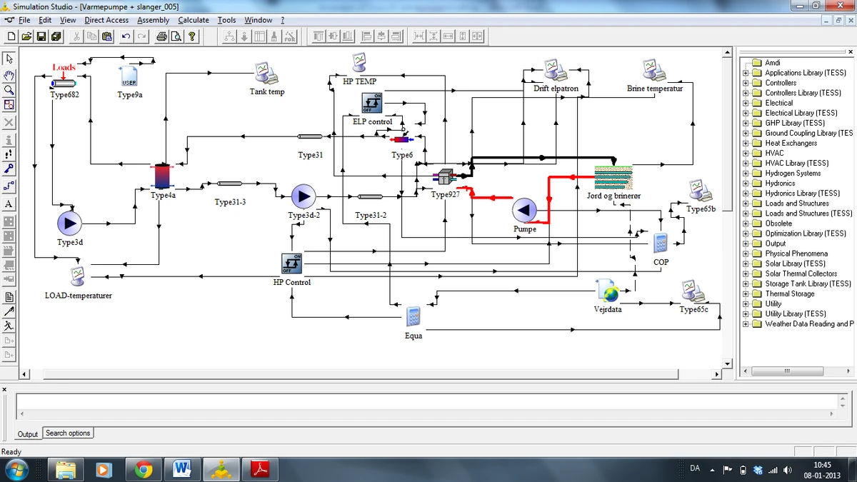Open the Calculate menu
Image resolution: width=857 pixels, height=482 pixels.
(x=194, y=20)
